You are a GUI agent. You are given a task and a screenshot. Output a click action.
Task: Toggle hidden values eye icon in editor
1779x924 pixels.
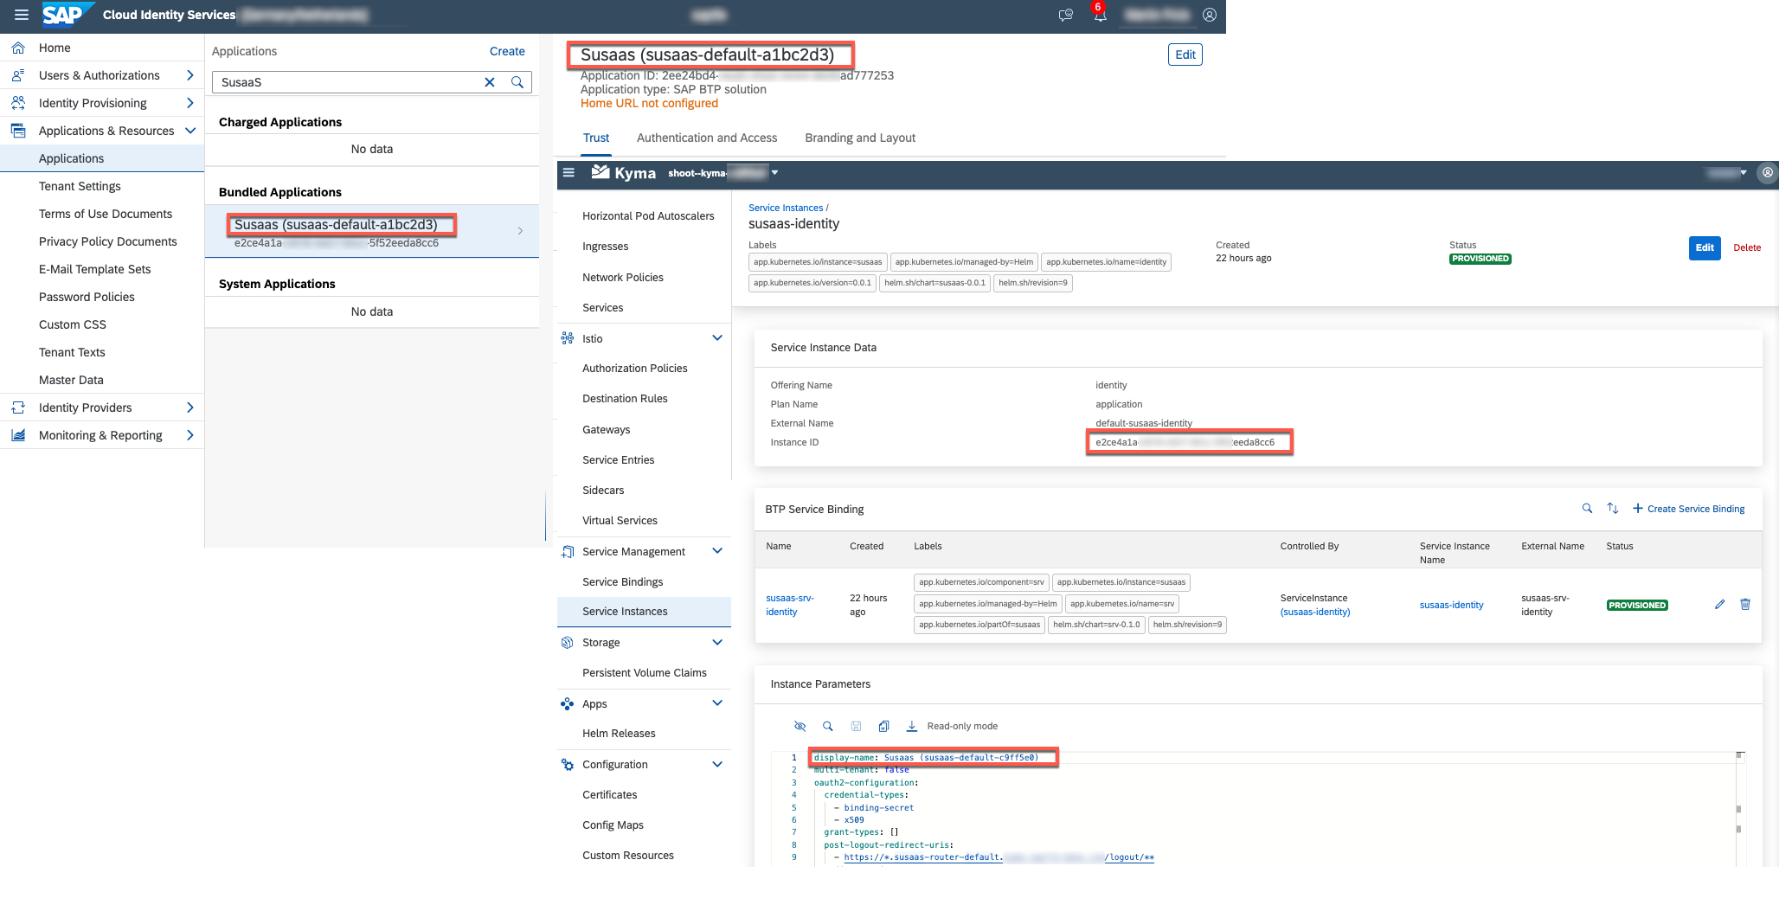(800, 726)
